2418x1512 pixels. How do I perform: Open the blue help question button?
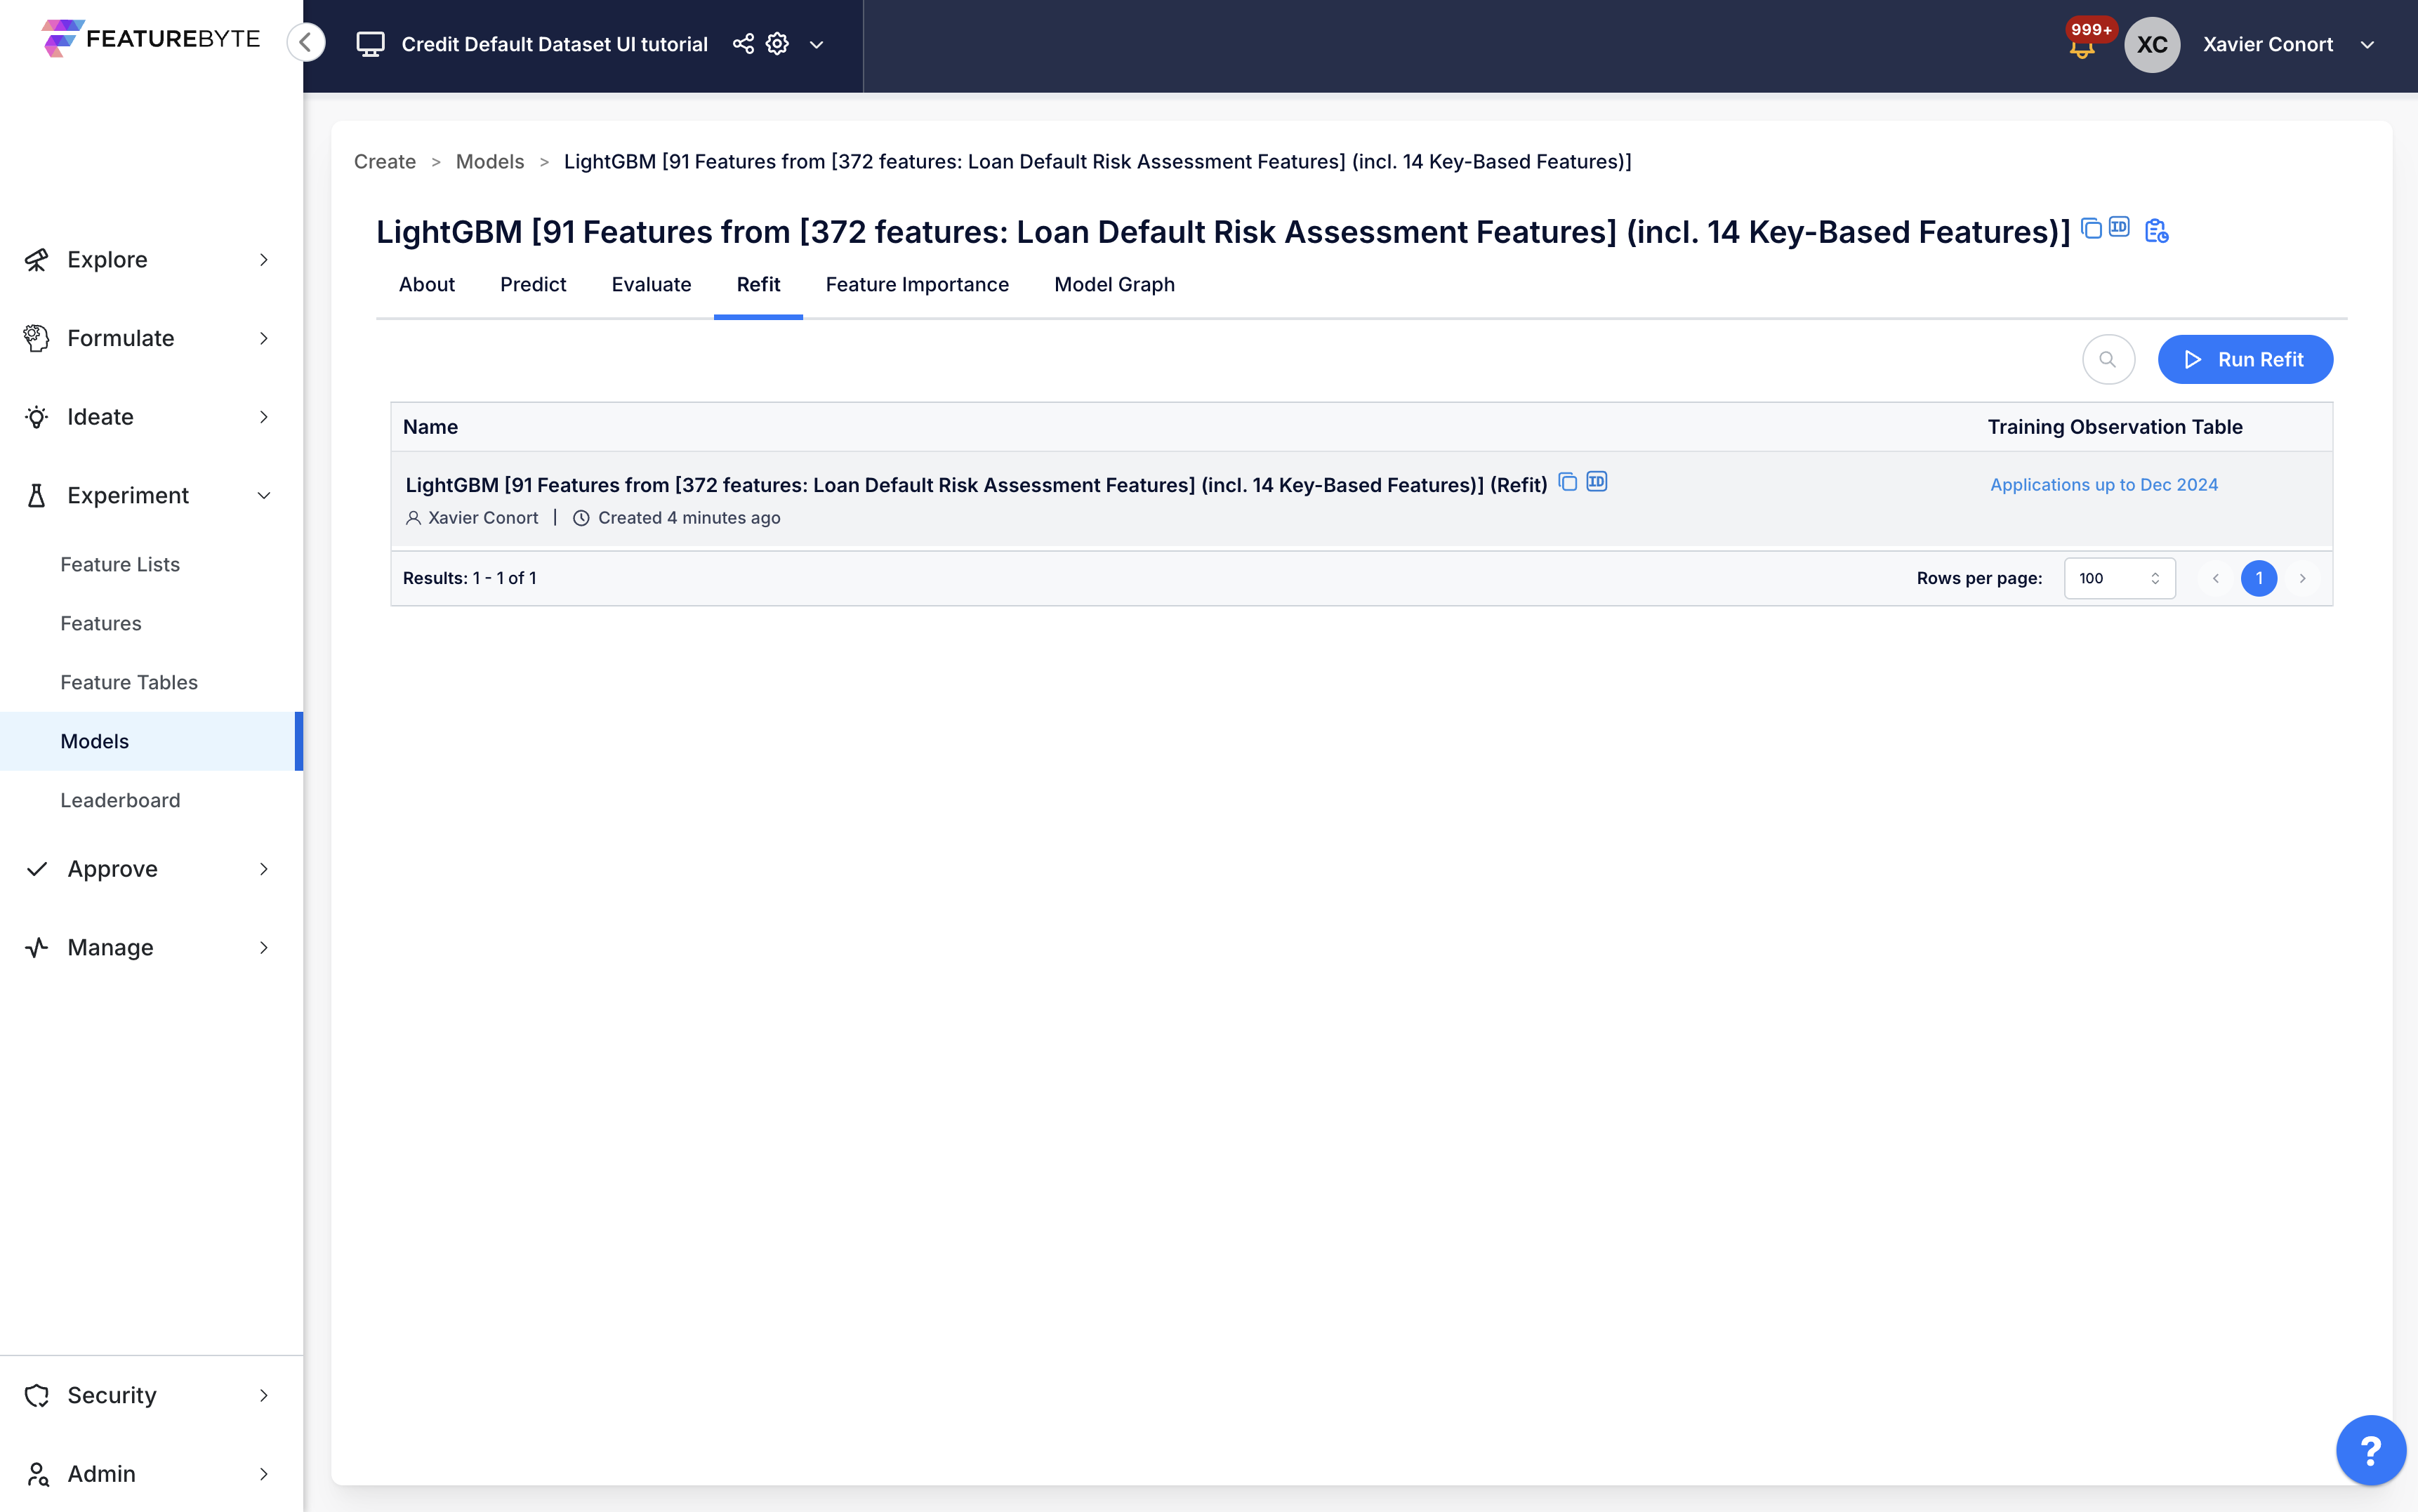click(2370, 1449)
